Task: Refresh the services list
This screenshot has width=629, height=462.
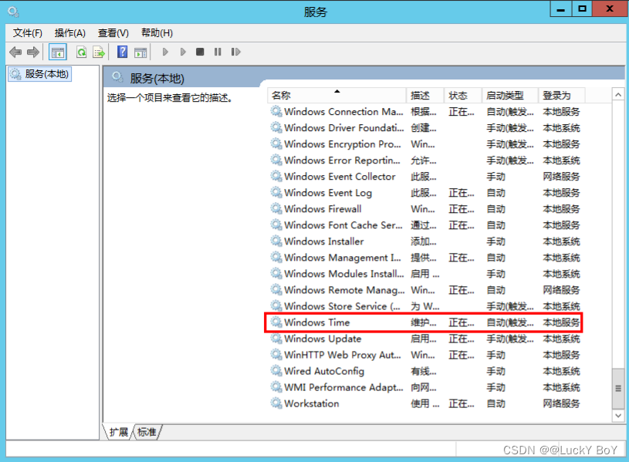Action: 82,52
